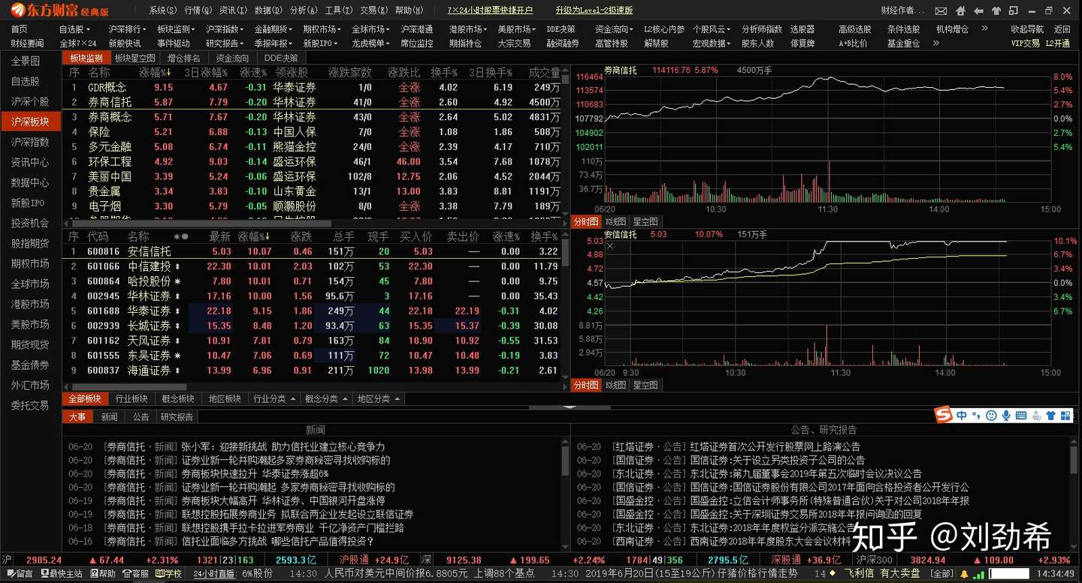Open the mail envelope icon in title bar

click(x=941, y=11)
